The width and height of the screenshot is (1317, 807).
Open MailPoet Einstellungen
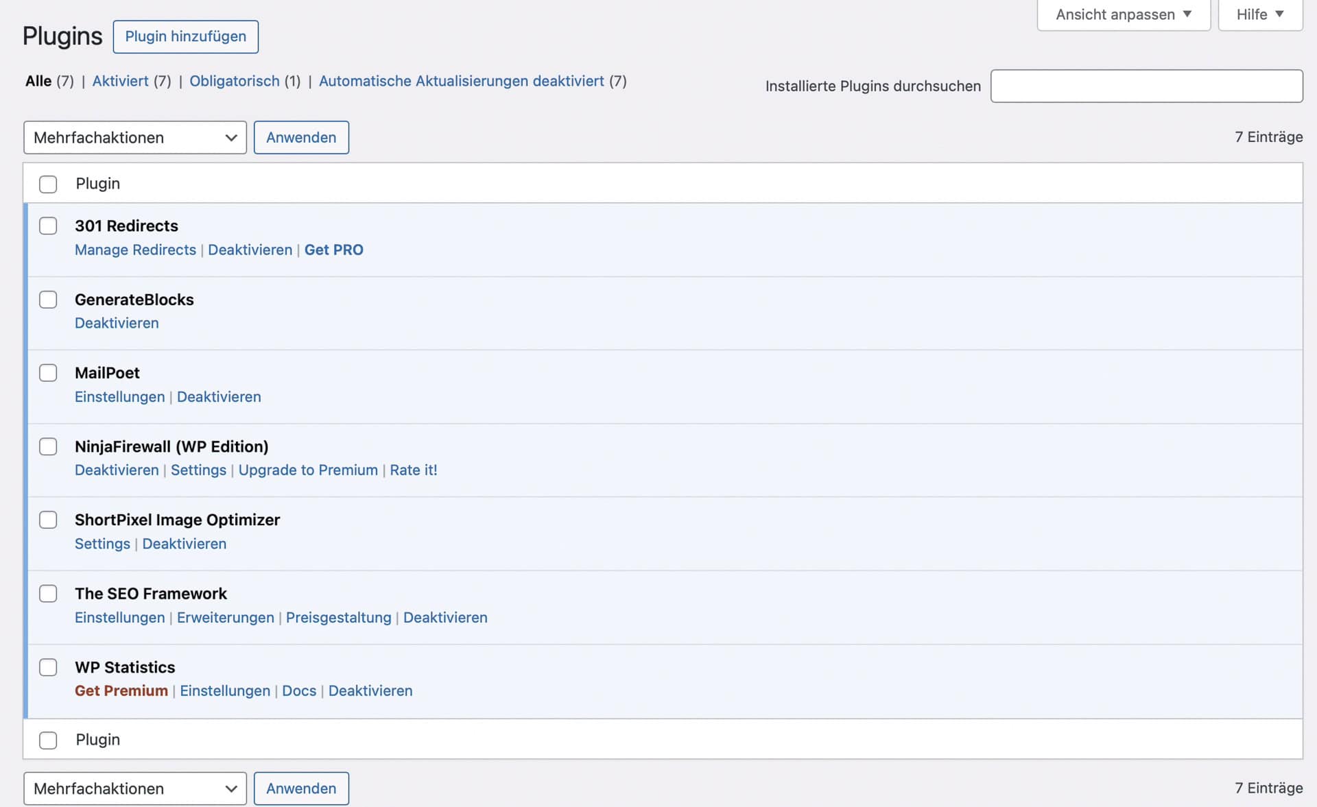120,397
